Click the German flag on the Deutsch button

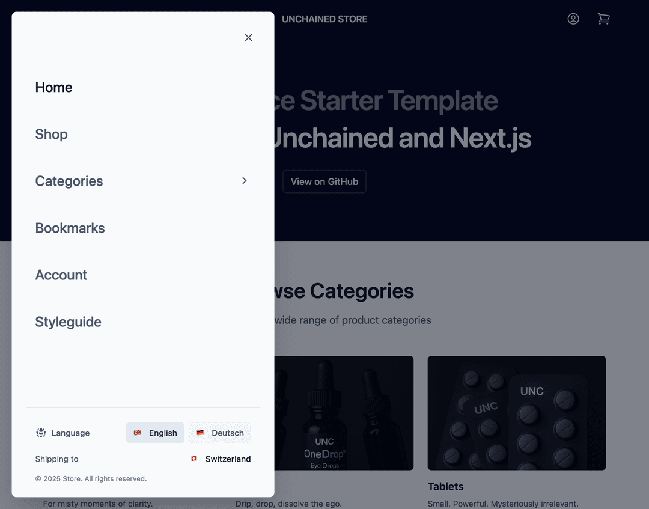click(200, 432)
